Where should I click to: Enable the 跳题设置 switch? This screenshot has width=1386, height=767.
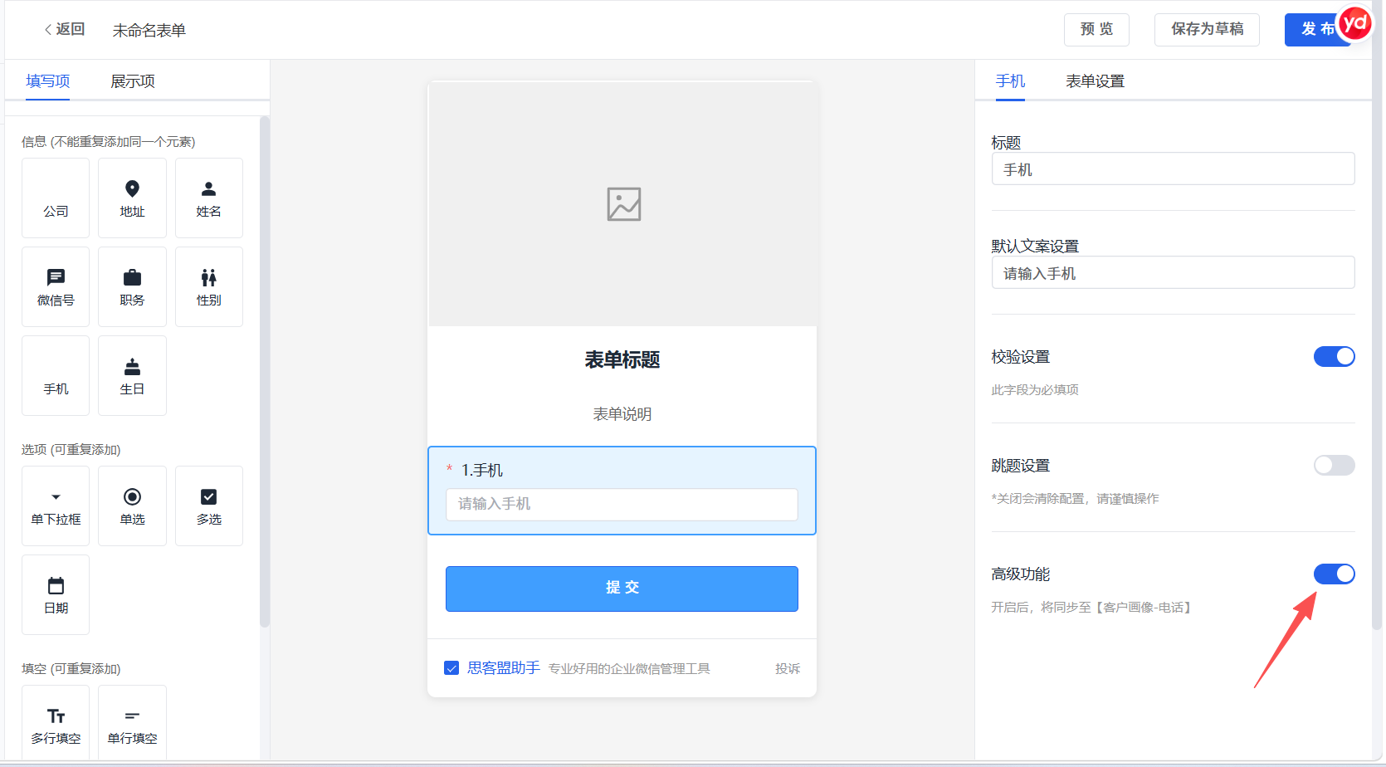tap(1334, 466)
